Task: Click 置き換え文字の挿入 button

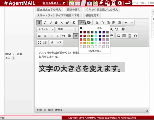Action: point(49,10)
